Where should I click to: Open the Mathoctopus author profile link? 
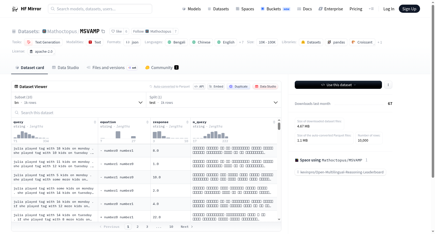coord(62,31)
